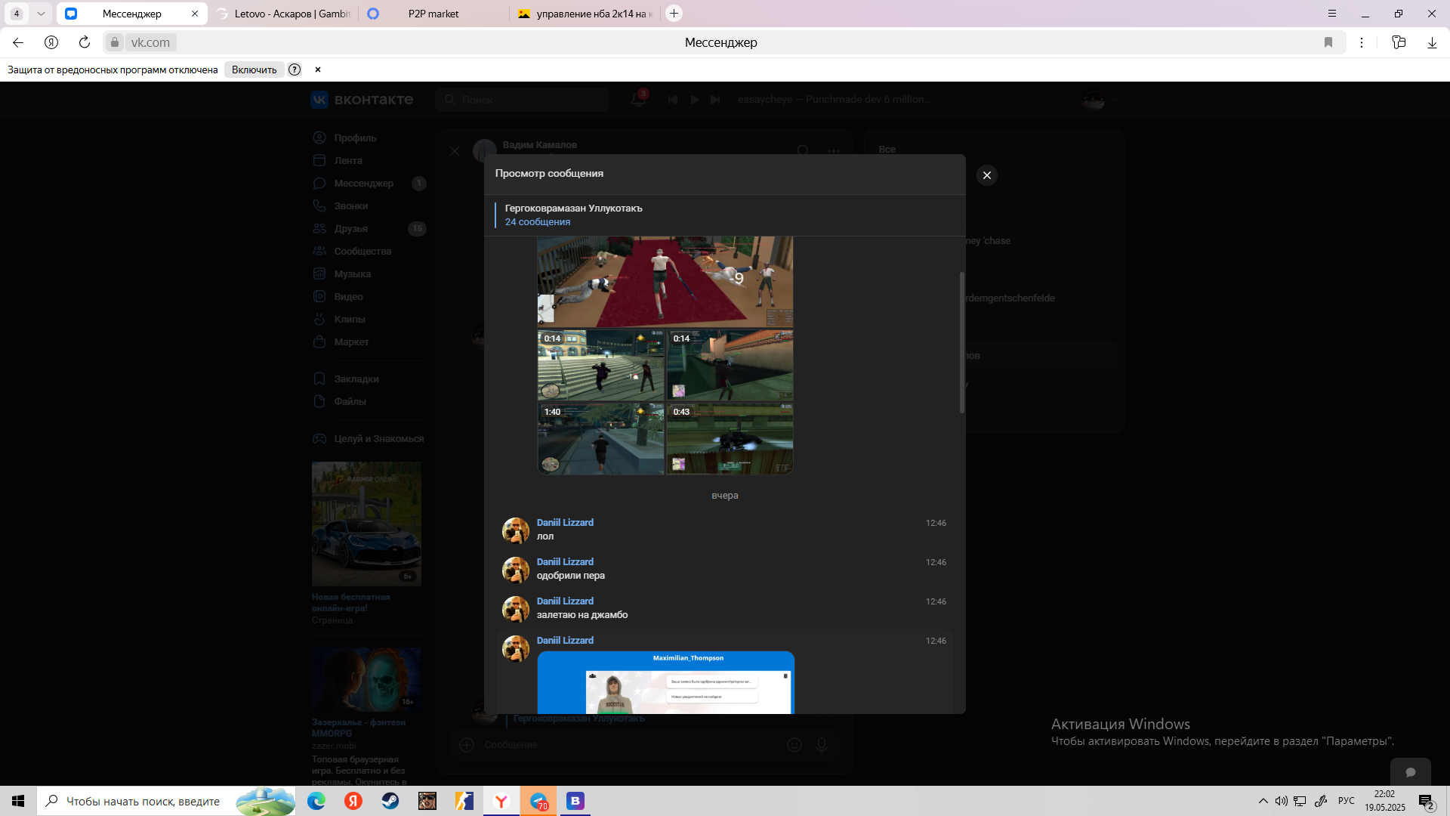Open protection help question-mark icon

click(x=295, y=70)
